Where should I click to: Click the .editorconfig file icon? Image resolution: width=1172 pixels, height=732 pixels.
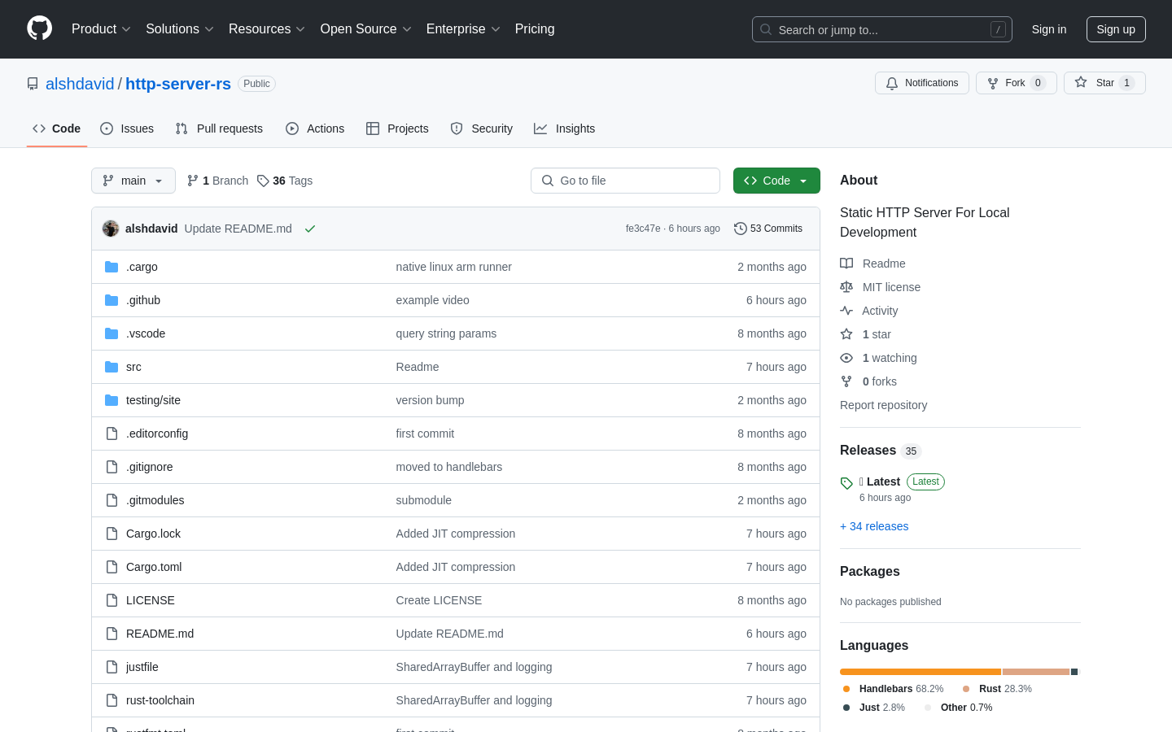tap(112, 434)
